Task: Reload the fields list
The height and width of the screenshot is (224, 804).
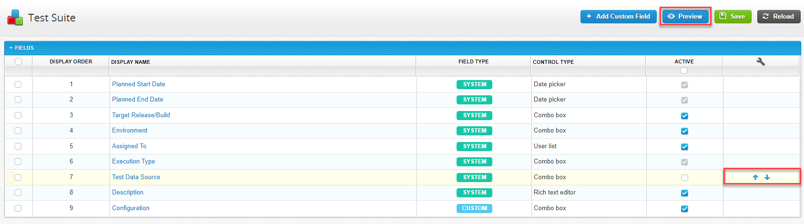Action: [x=779, y=16]
